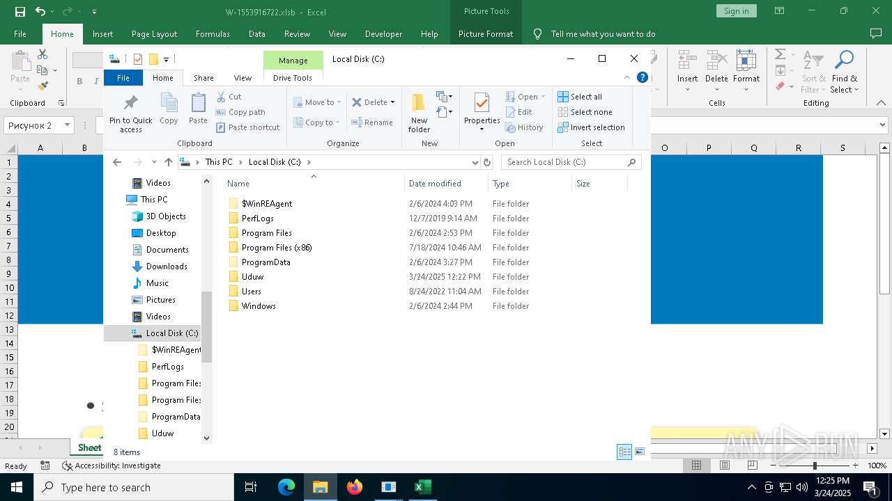Select the Uduw folder in file list
Screen dimensions: 892x501
pos(252,277)
